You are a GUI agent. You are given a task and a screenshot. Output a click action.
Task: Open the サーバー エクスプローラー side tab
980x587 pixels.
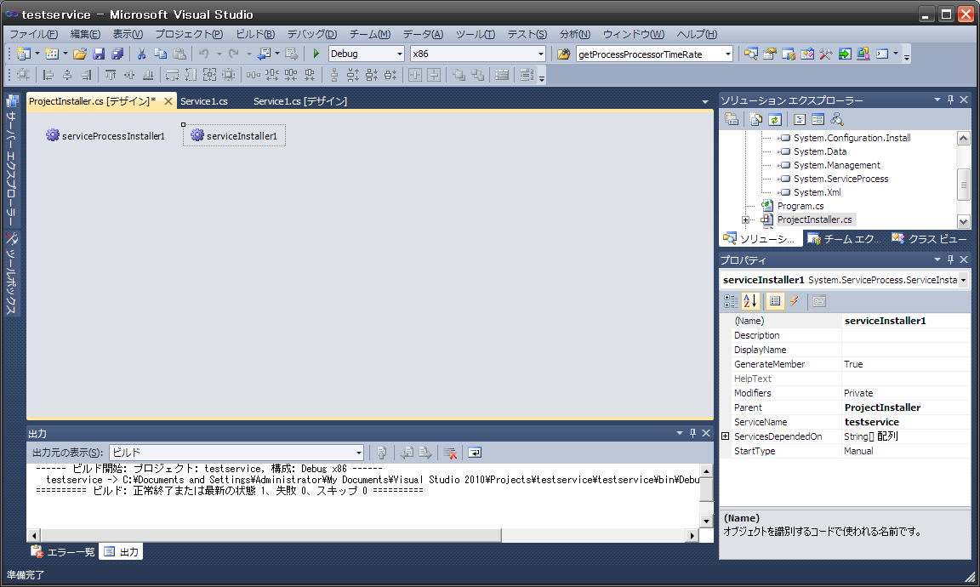pyautogui.click(x=11, y=162)
